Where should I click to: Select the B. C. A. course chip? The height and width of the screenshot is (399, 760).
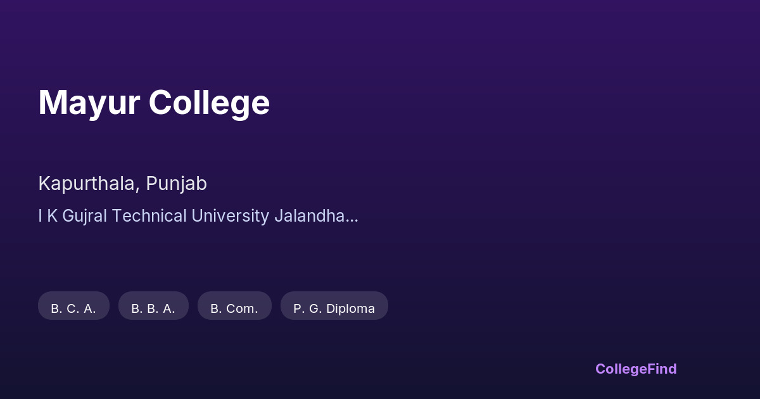tap(73, 308)
